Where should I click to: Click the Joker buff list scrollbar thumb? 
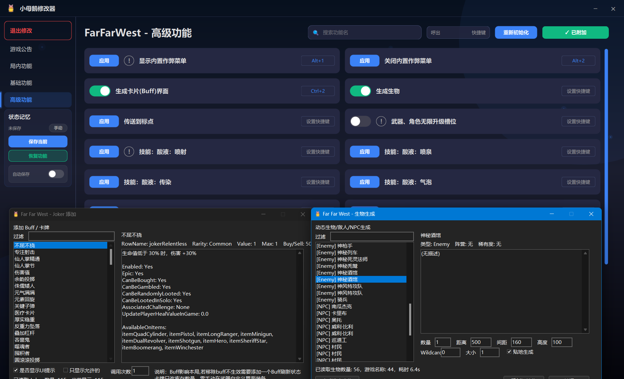pos(111,257)
